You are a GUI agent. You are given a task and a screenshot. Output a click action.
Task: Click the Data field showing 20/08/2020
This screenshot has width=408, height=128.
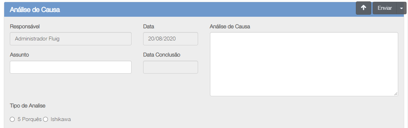170,39
